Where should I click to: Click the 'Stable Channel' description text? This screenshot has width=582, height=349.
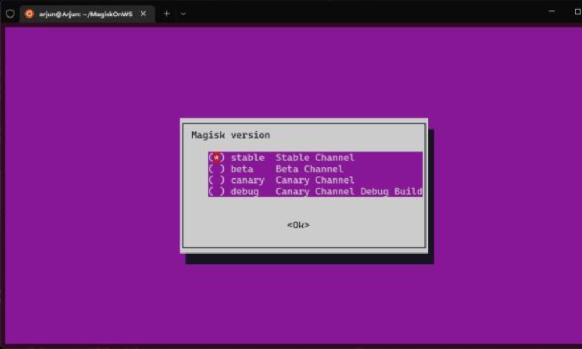[315, 157]
